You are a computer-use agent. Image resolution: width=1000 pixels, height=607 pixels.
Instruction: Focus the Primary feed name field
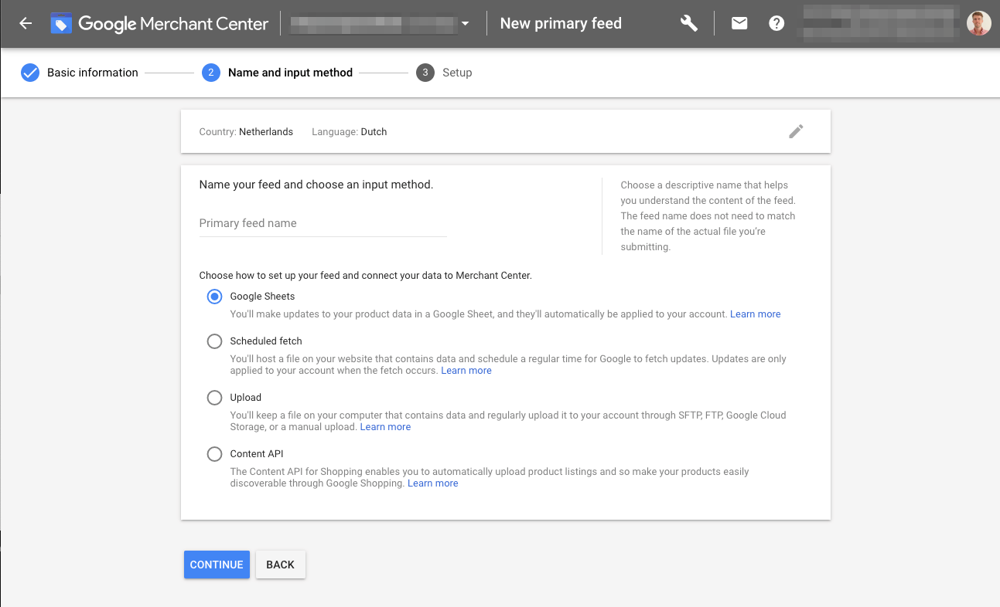coord(323,223)
